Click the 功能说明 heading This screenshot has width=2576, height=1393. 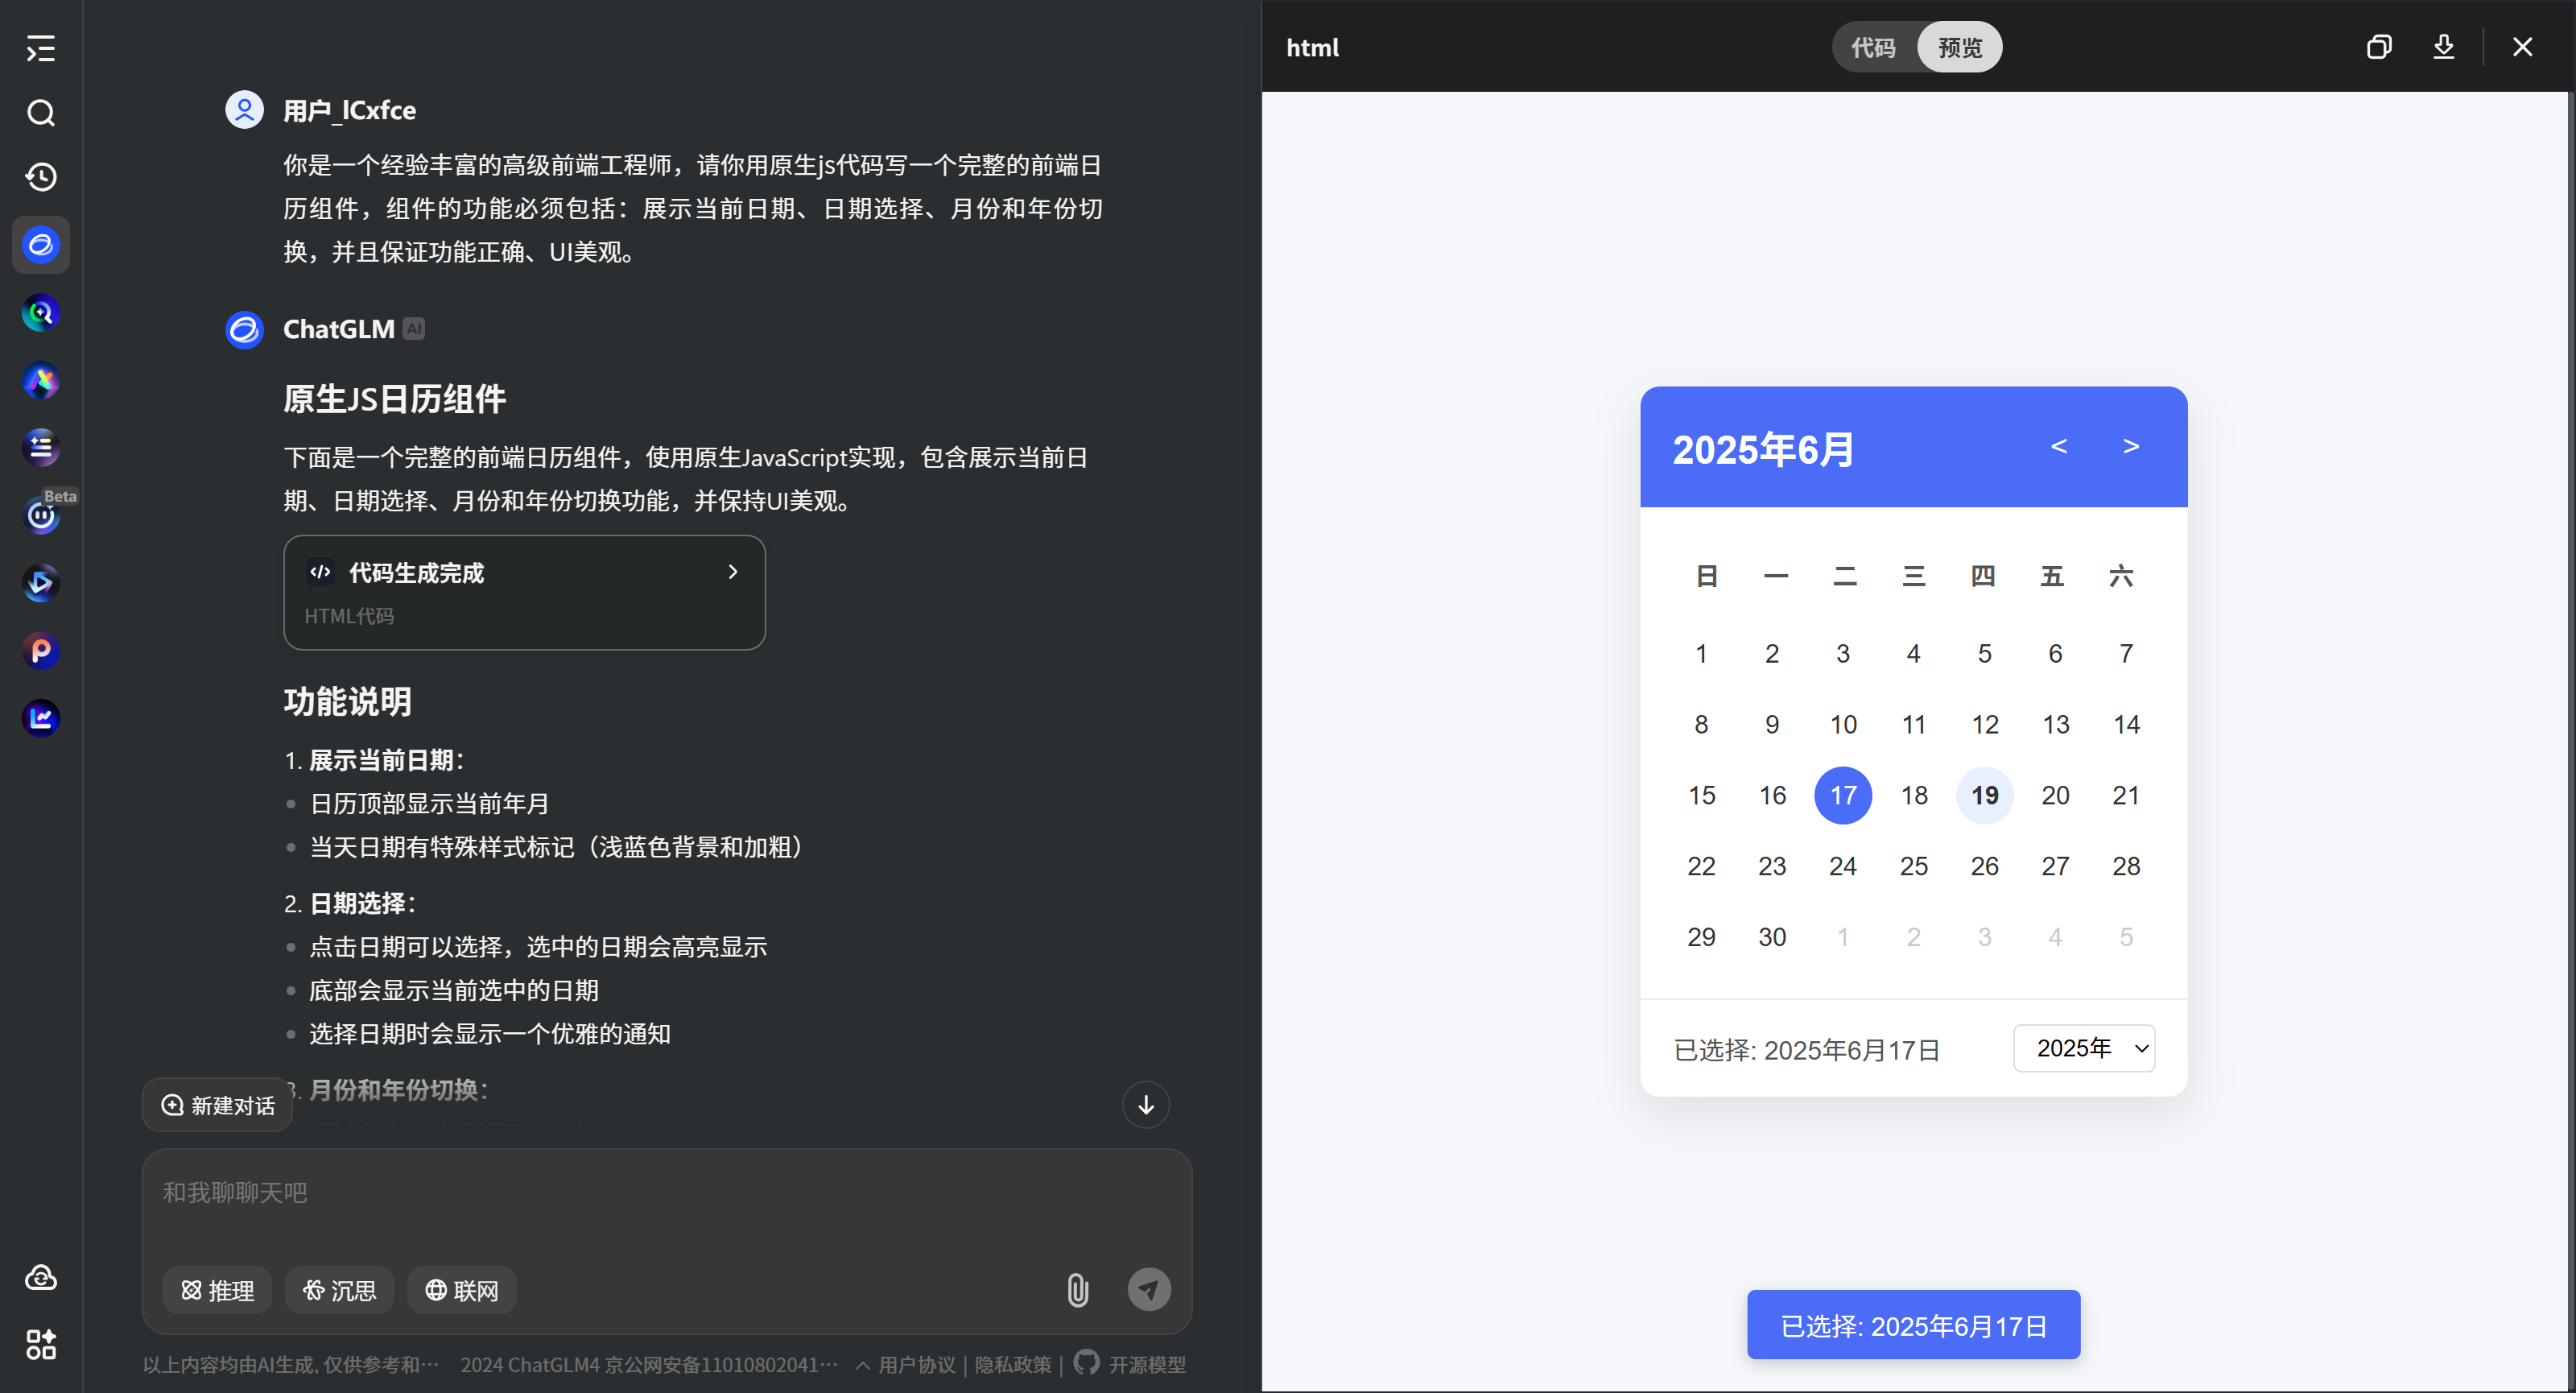coord(348,701)
